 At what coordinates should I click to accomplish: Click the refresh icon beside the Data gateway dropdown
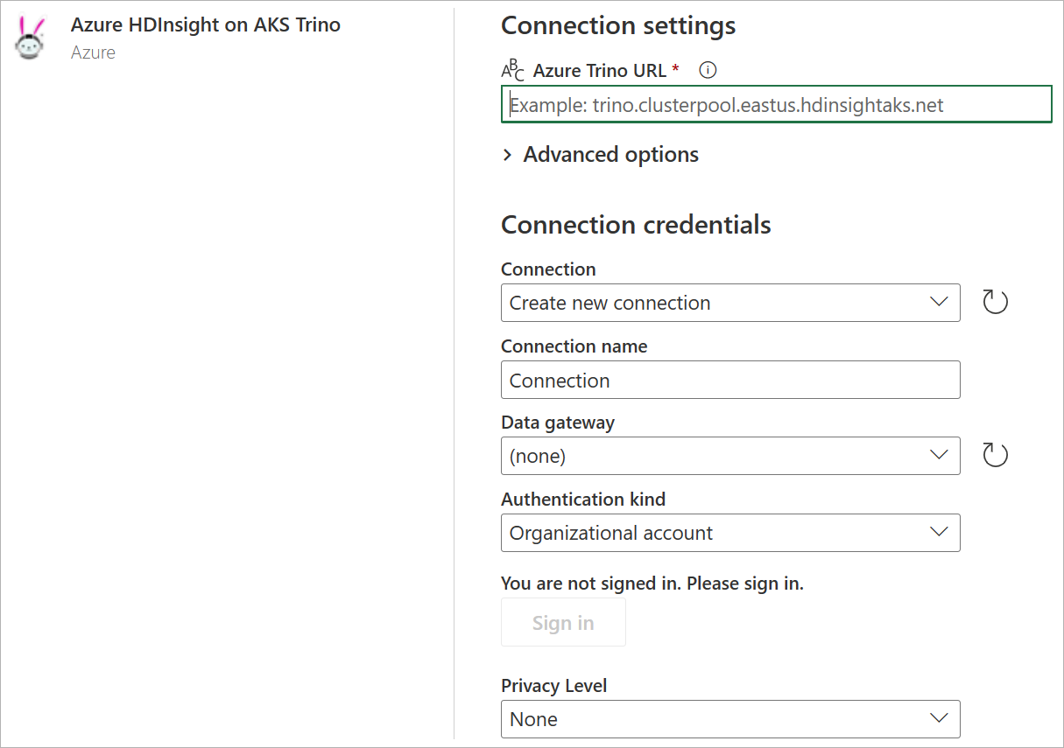[995, 454]
